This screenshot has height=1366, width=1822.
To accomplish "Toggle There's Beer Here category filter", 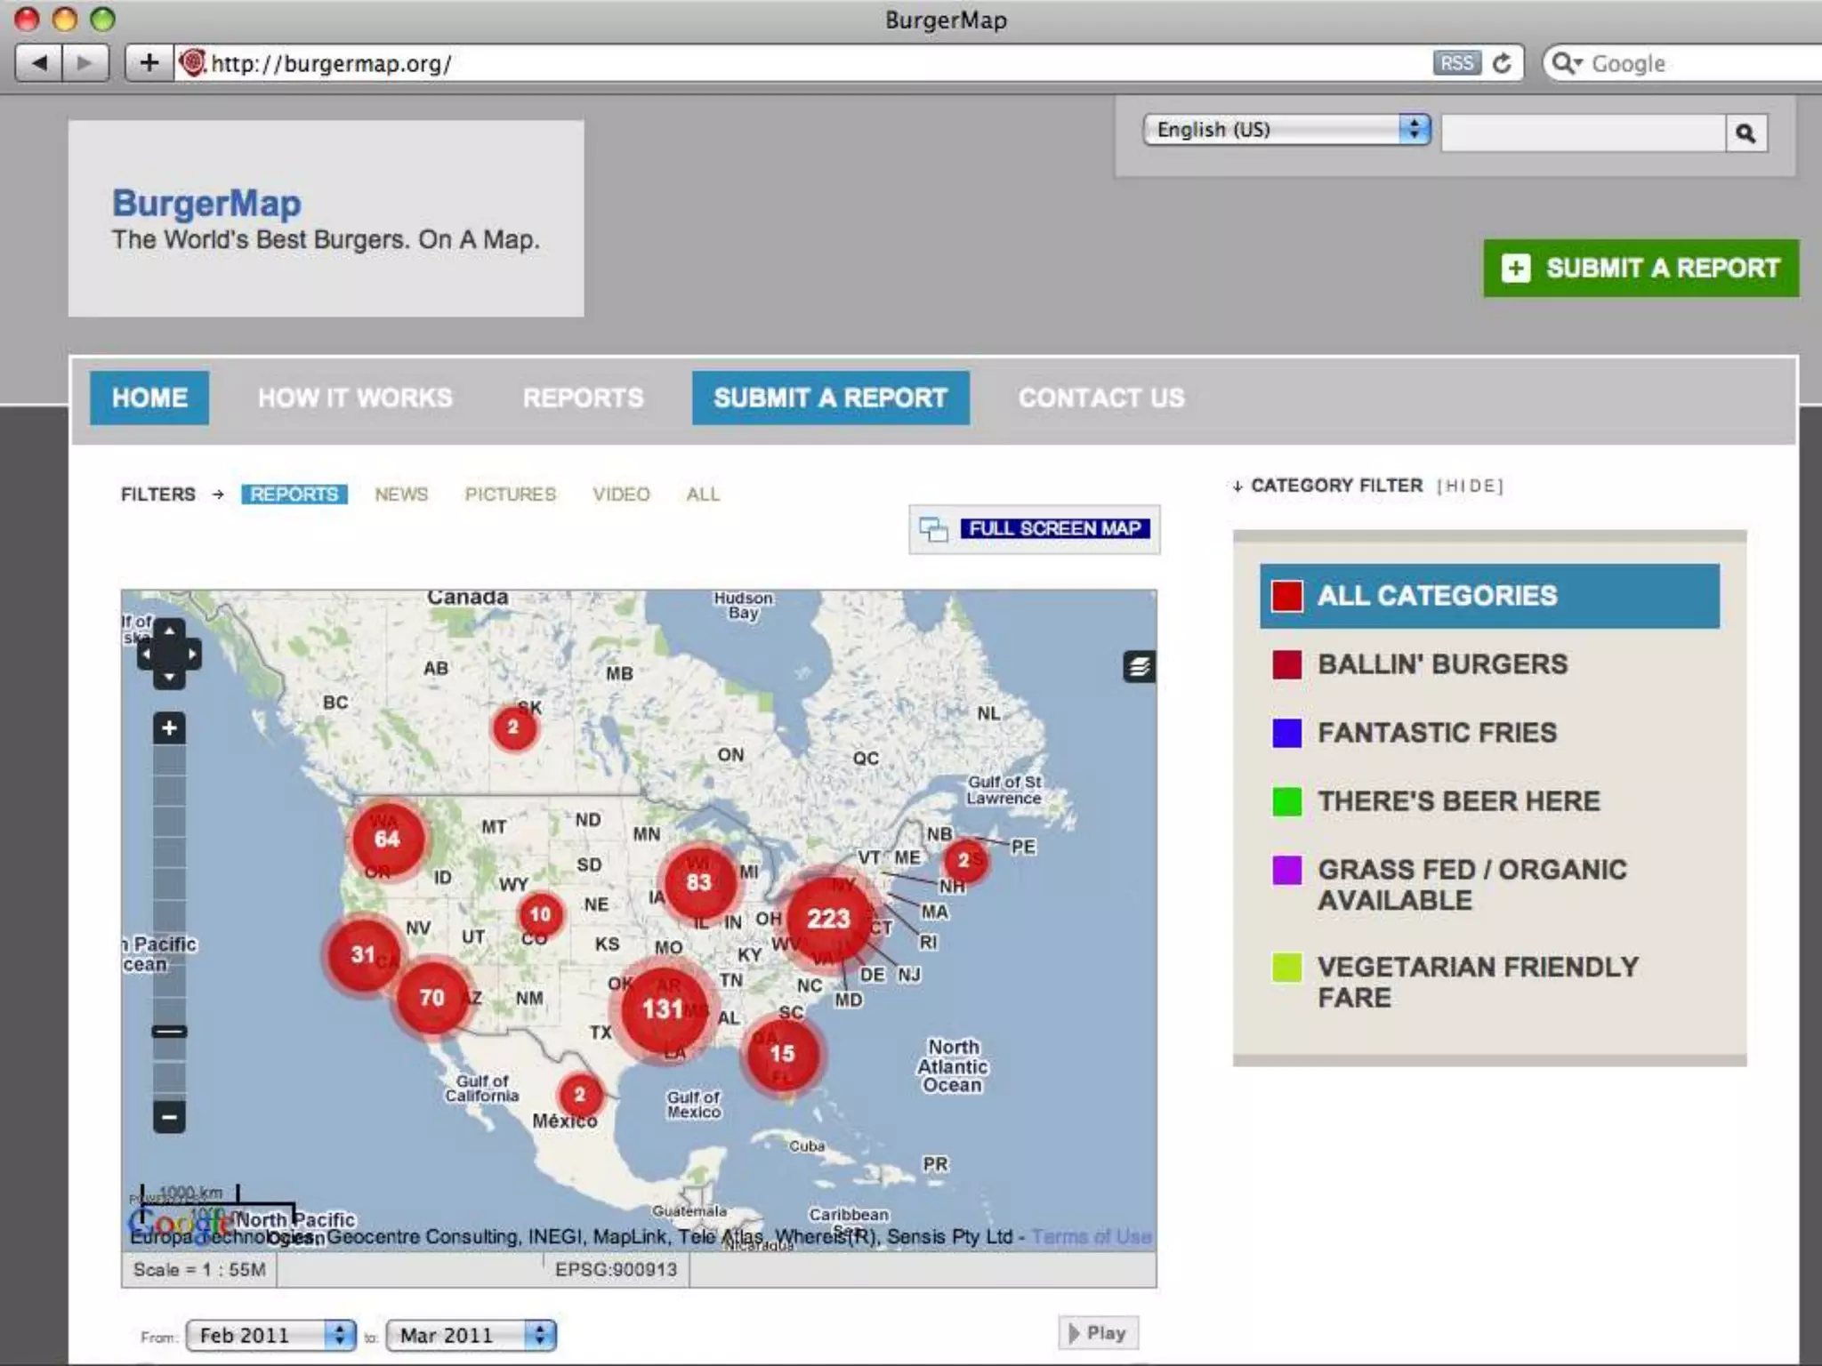I will click(x=1457, y=801).
